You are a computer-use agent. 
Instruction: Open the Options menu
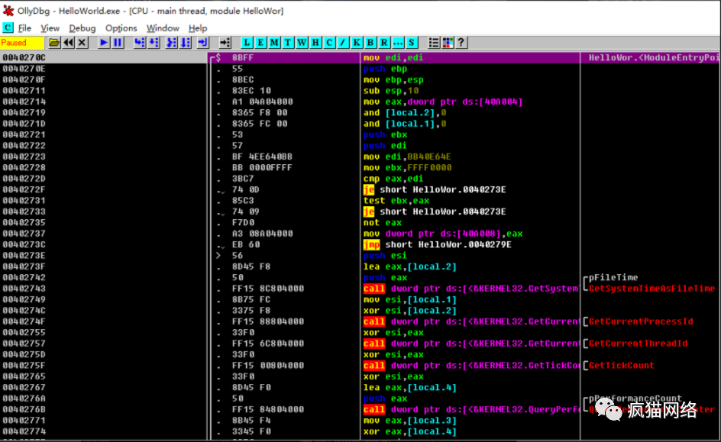click(x=121, y=28)
